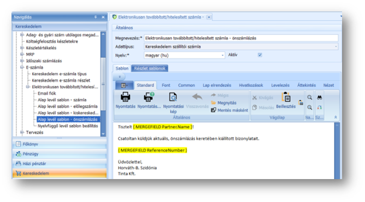Click the Mentés másként save icon
This screenshot has height=202, width=365.
click(214, 110)
